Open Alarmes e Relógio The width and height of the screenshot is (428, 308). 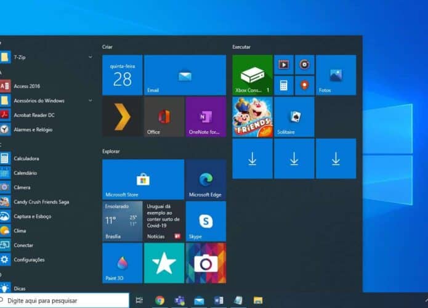[46, 129]
